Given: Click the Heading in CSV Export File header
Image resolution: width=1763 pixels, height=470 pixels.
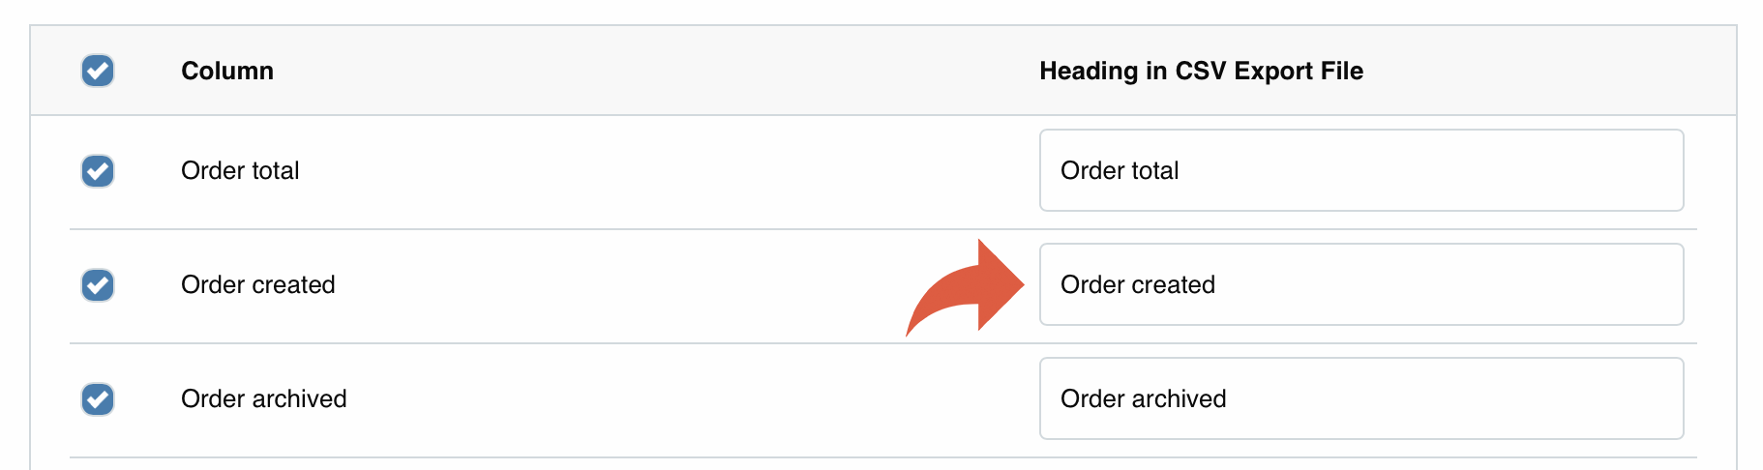Looking at the screenshot, I should (1201, 71).
